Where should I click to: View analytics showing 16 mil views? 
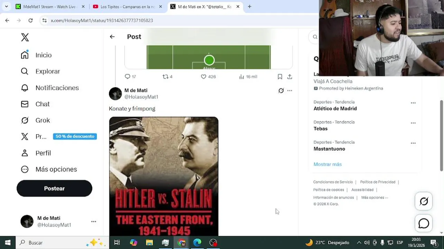tap(248, 76)
